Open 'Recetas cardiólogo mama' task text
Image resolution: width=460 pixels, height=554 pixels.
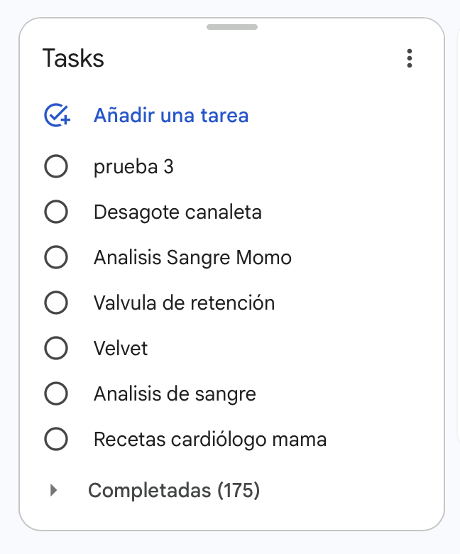click(x=210, y=440)
